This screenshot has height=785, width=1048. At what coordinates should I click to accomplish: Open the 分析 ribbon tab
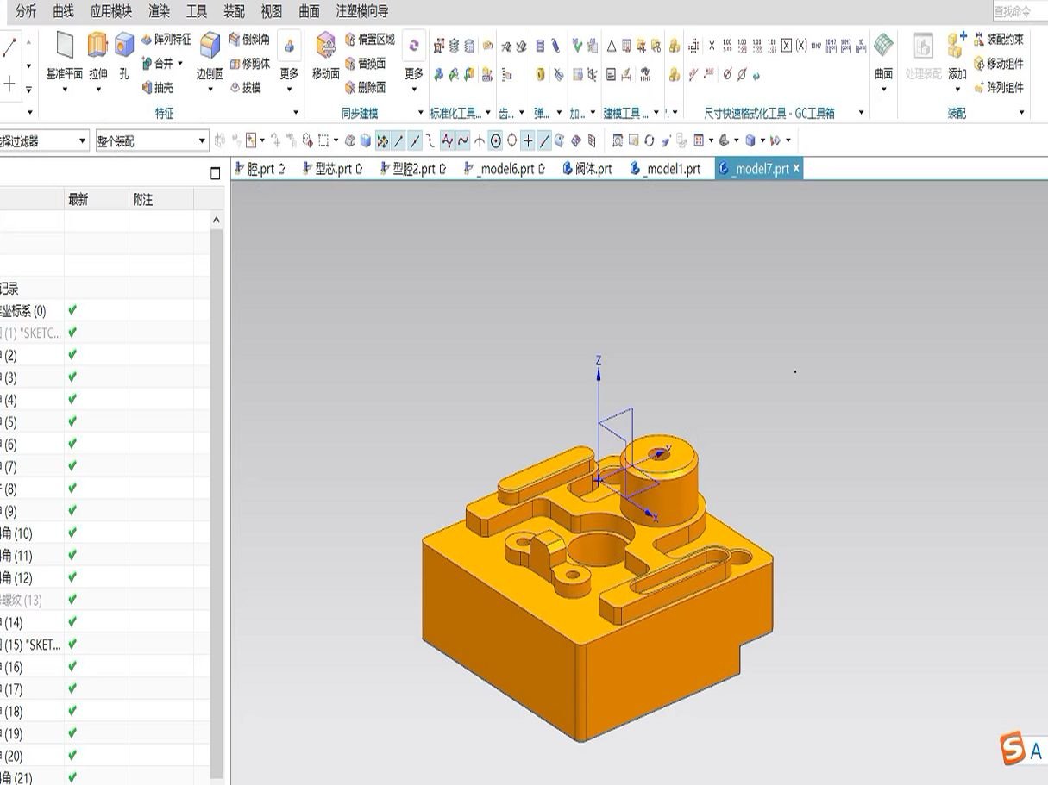click(x=26, y=11)
